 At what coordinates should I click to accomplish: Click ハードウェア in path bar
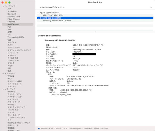point(62,128)
